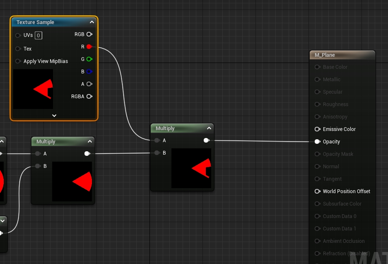
Task: Click the green G channel output pin
Action: 89,59
